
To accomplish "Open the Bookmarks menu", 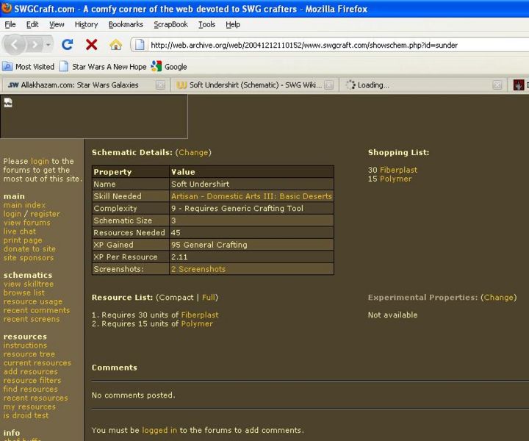I will pos(126,24).
